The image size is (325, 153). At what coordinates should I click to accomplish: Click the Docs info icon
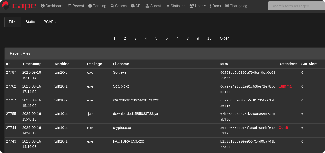[x=211, y=6]
